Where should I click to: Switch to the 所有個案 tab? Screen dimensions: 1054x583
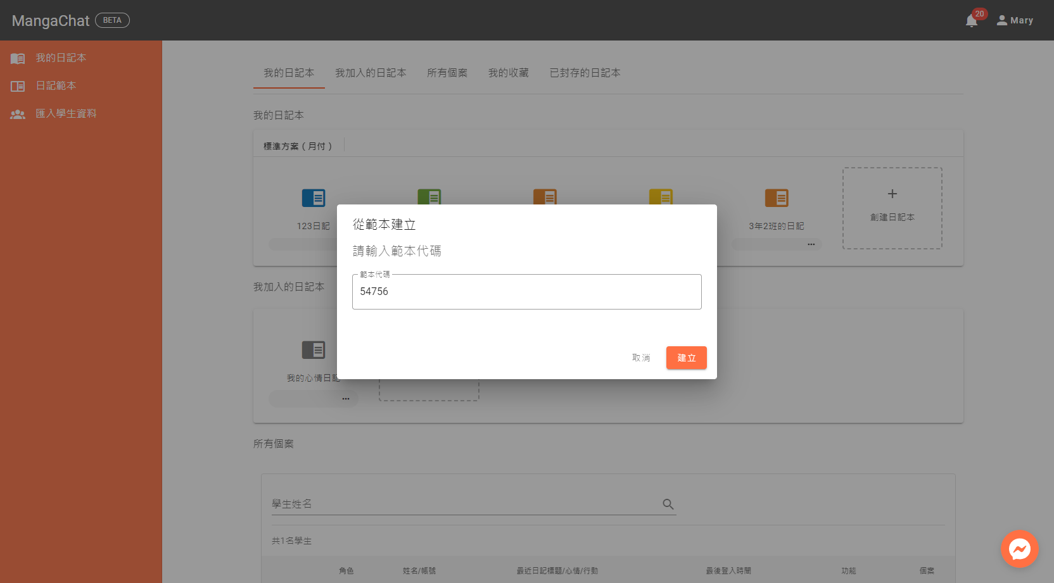click(447, 73)
